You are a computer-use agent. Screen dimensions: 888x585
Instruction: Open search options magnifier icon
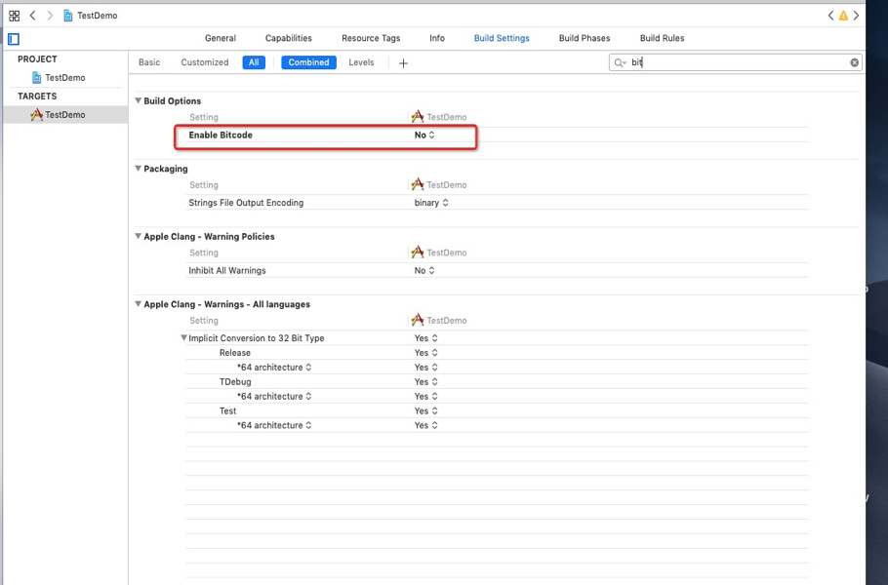620,62
